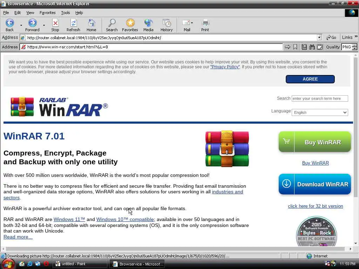359x269 pixels.
Task: Print the page with the Print icon
Action: click(x=205, y=25)
